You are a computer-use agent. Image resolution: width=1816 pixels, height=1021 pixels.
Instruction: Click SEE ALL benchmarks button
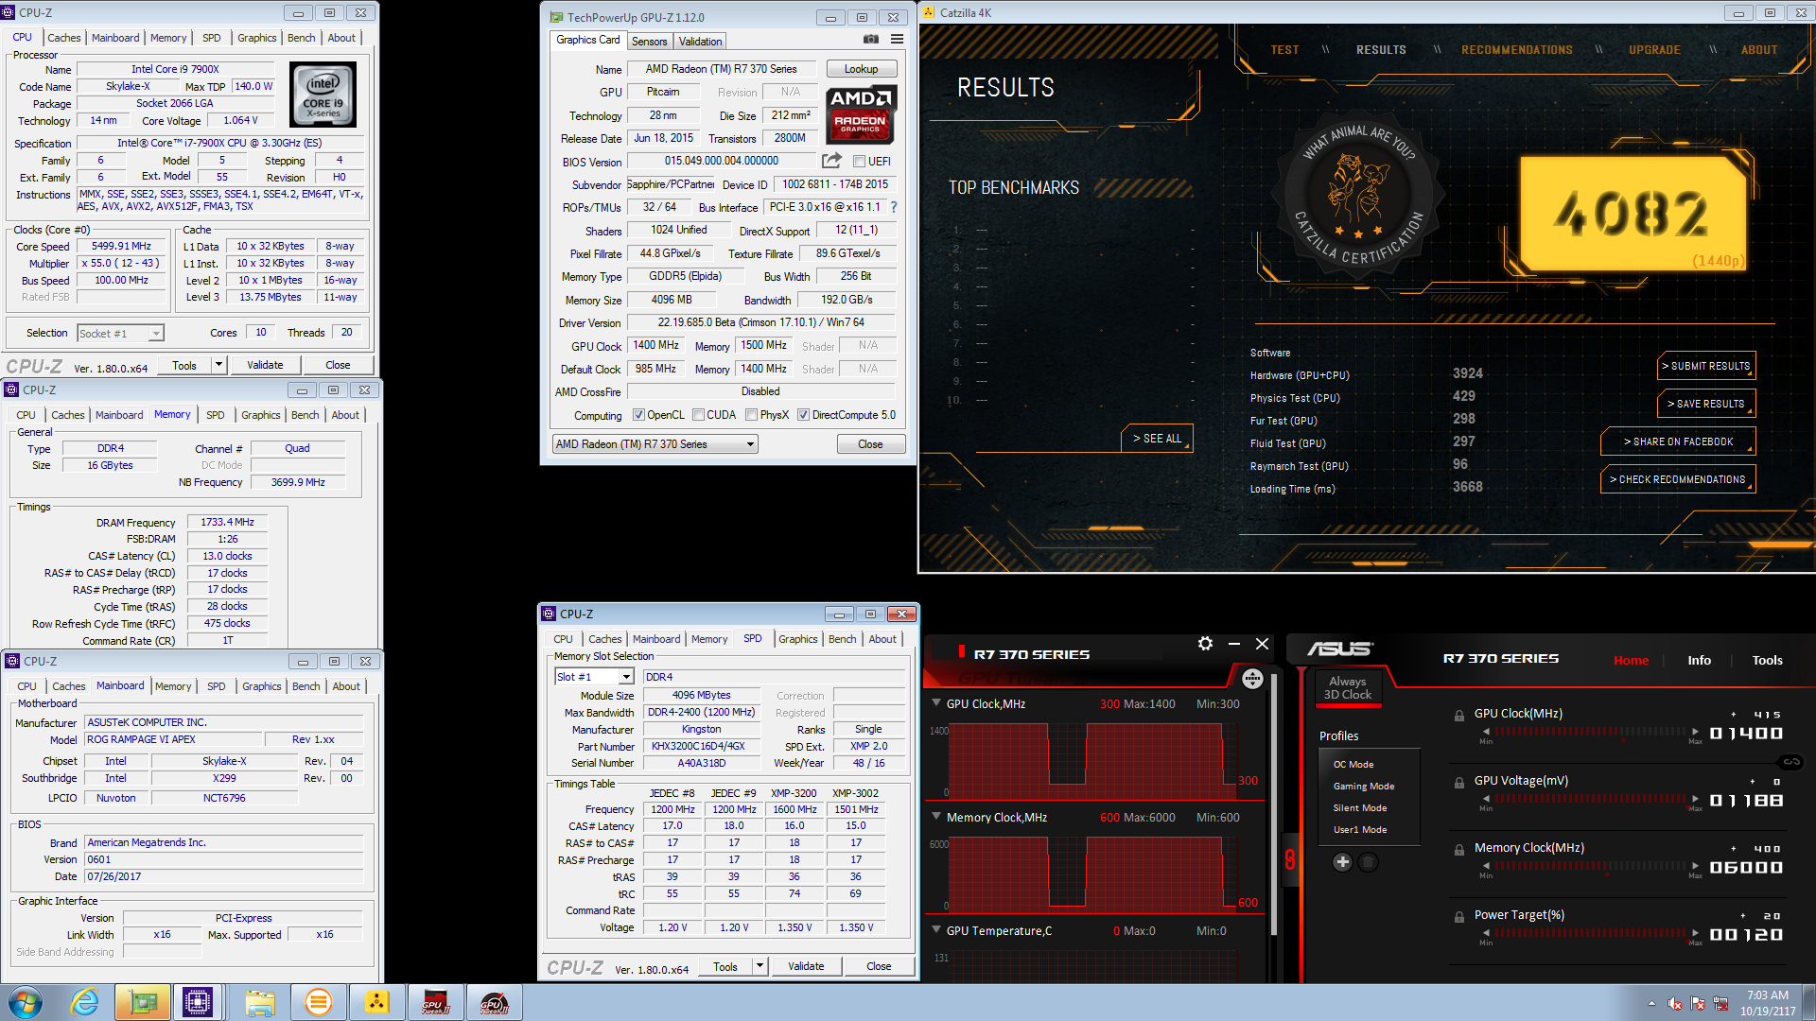click(x=1157, y=439)
